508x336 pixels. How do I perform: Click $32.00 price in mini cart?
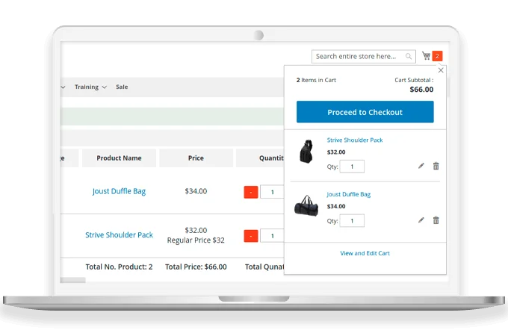(336, 152)
